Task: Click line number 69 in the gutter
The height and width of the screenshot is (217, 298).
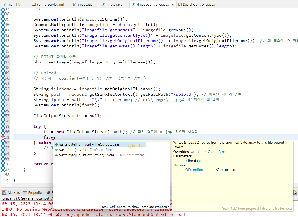Action: tap(7, 180)
